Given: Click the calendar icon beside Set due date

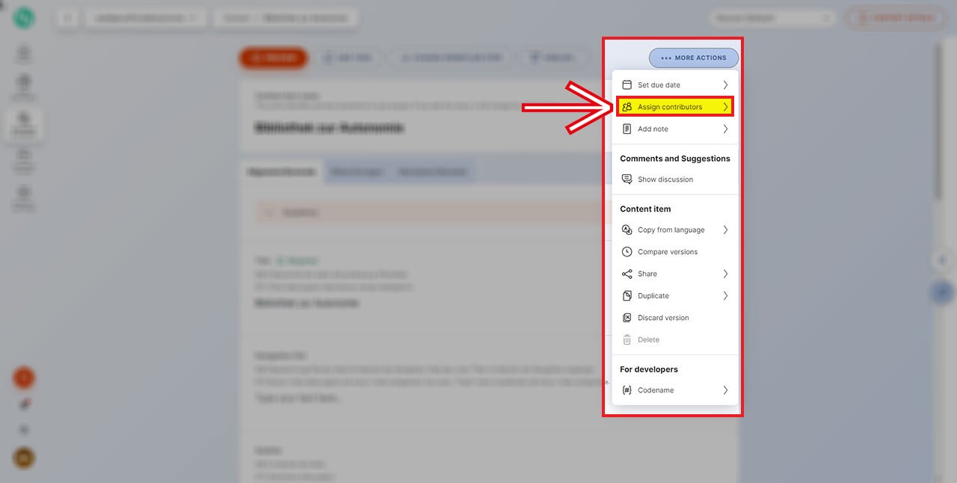Looking at the screenshot, I should (x=627, y=85).
